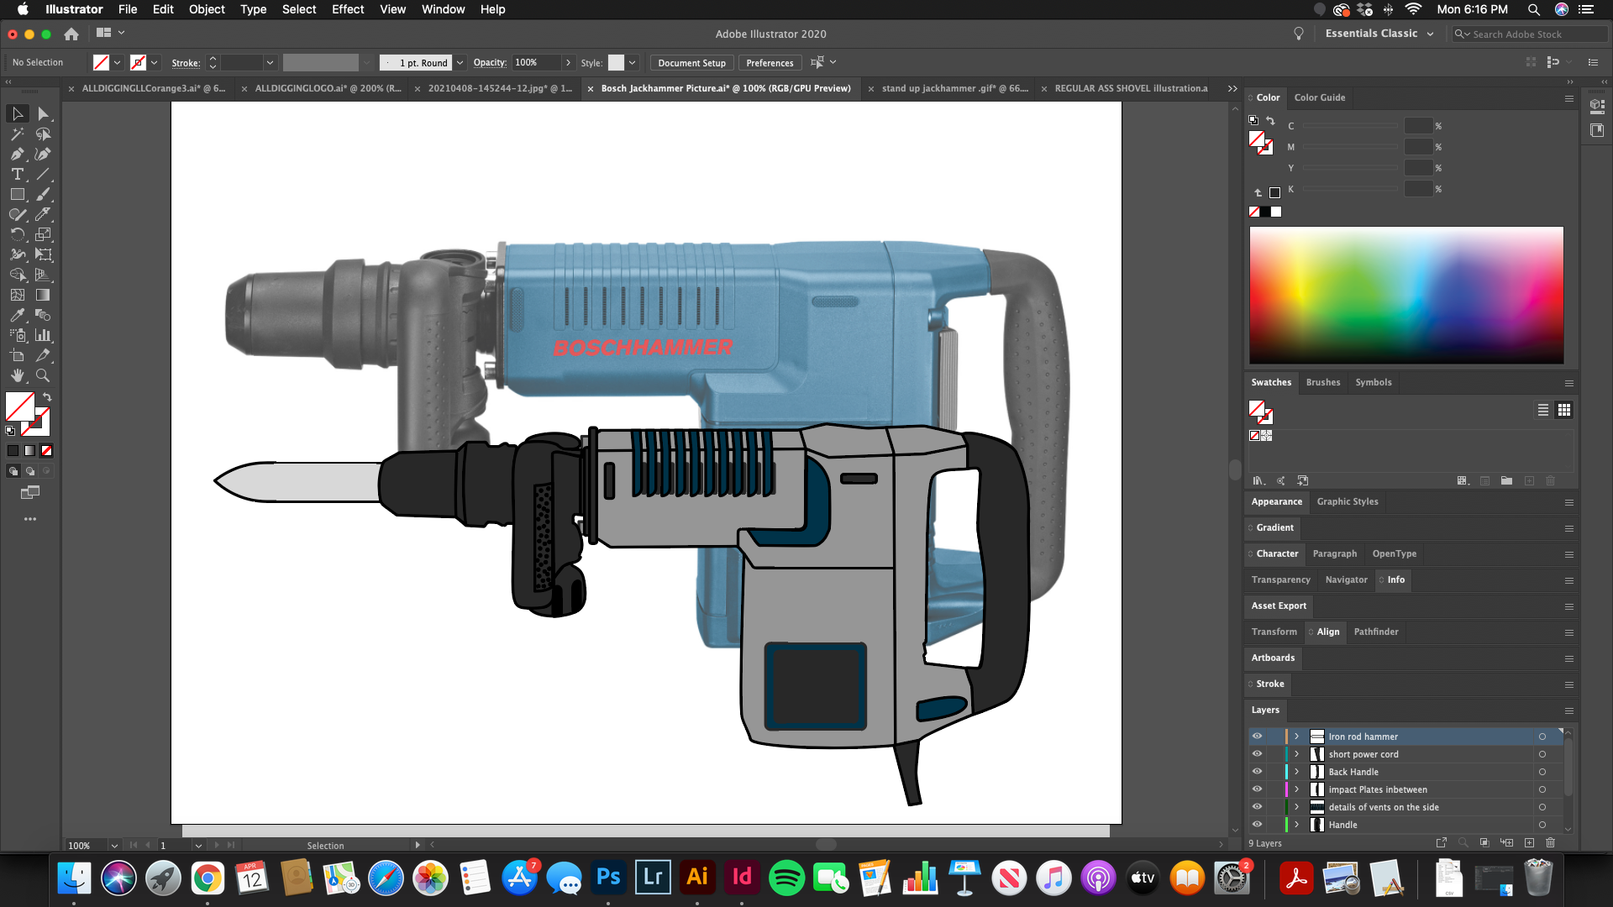Select the Scale tool
Screen dimensions: 1613x907
[x=43, y=235]
